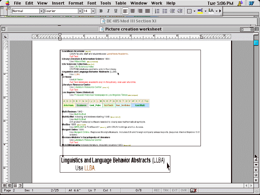Click the right indent marker on ruler
Screen dimensions: 260x195
click(201, 37)
